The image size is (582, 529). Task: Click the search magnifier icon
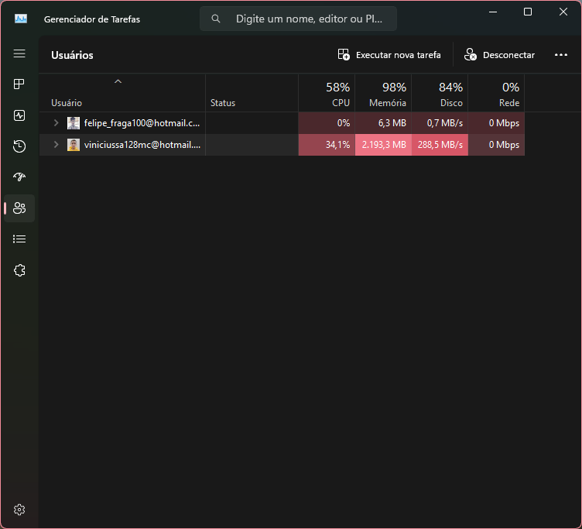[216, 19]
